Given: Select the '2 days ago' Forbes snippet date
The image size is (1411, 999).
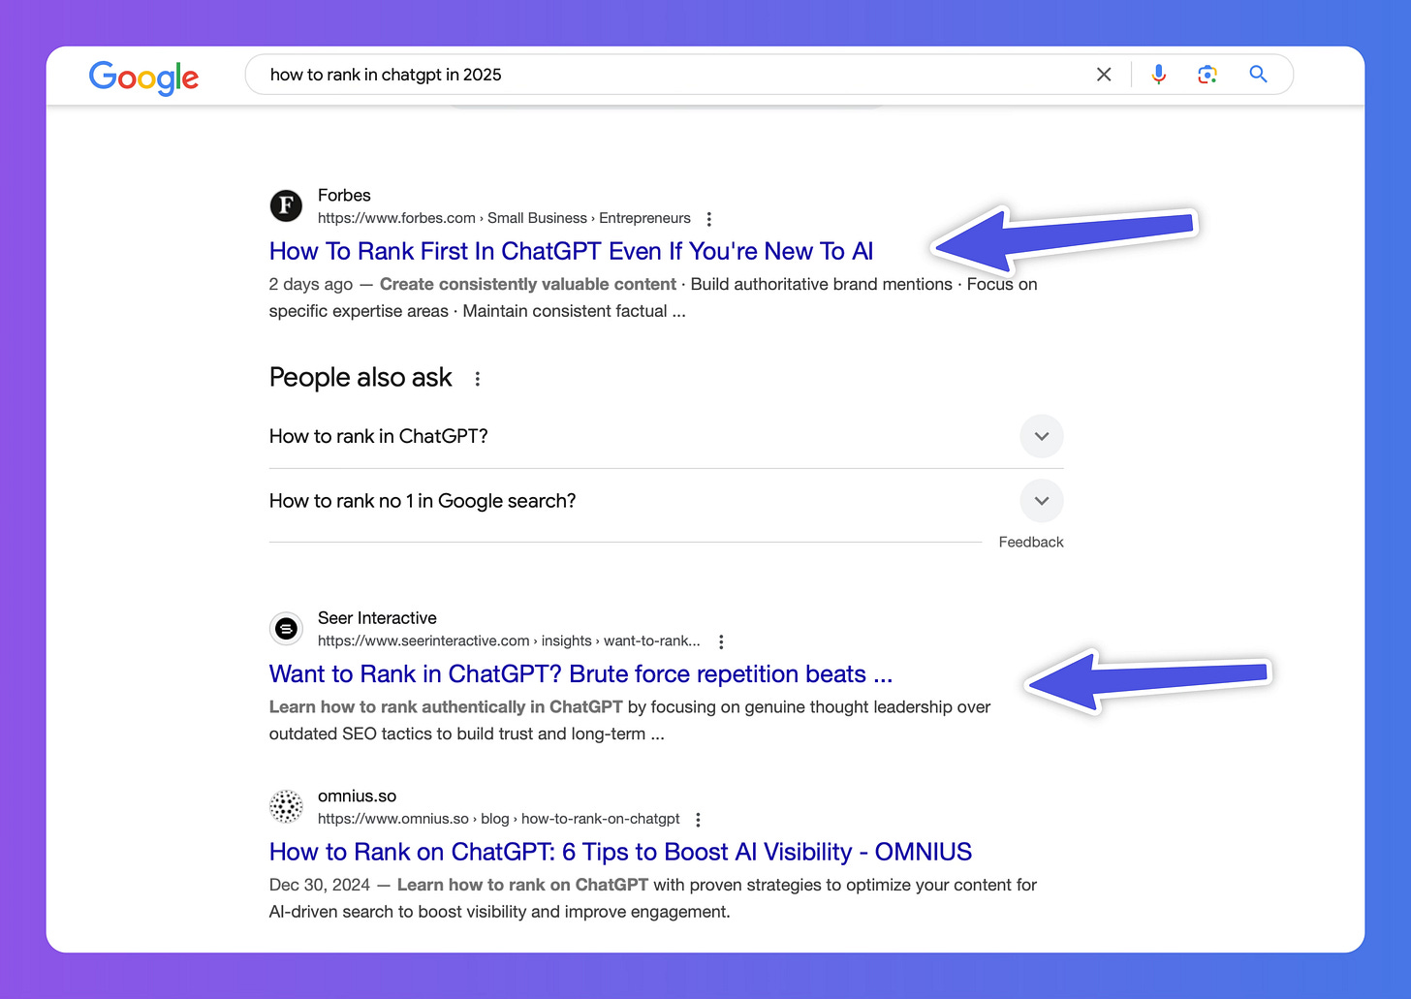Looking at the screenshot, I should (311, 284).
